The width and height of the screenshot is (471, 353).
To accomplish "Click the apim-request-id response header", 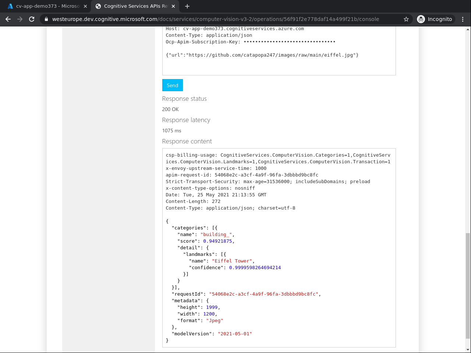I will pos(242,175).
